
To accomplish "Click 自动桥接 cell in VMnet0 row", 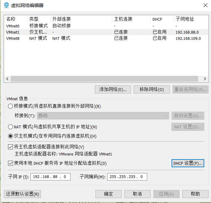I will pos(62,26).
